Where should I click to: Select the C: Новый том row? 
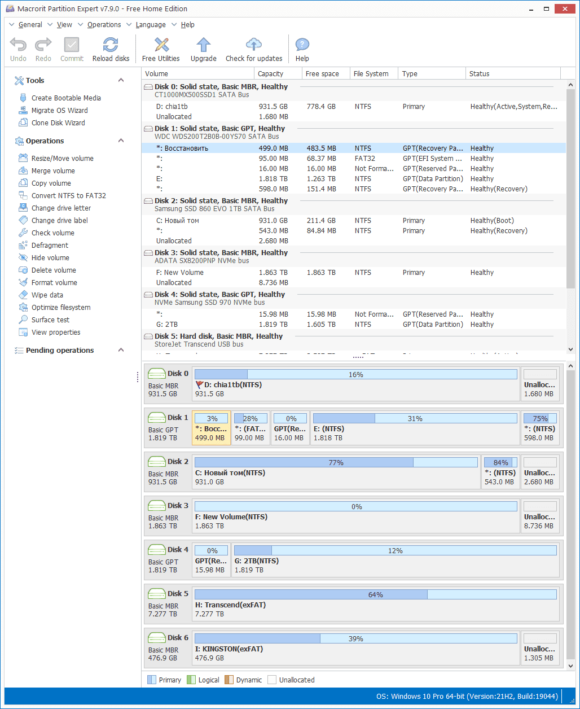point(353,221)
